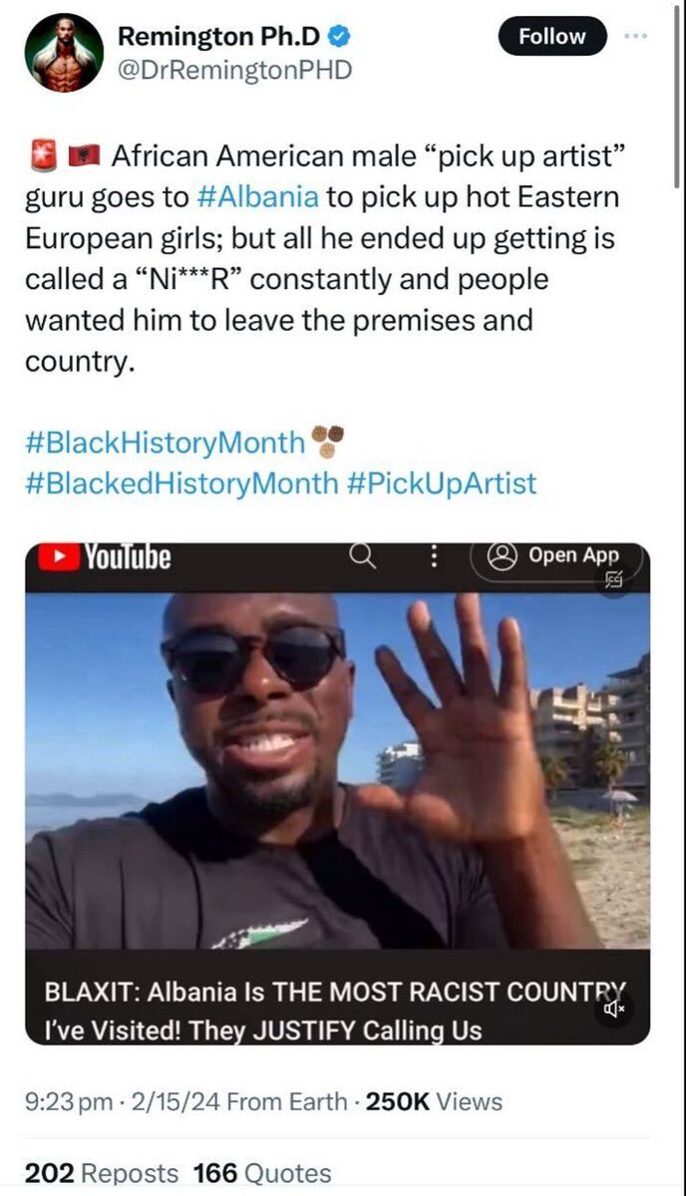Open the Remington Ph.D profile avatar
Image resolution: width=686 pixels, height=1196 pixels.
[x=64, y=53]
